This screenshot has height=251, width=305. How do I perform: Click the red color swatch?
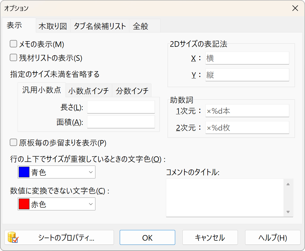tap(24, 204)
